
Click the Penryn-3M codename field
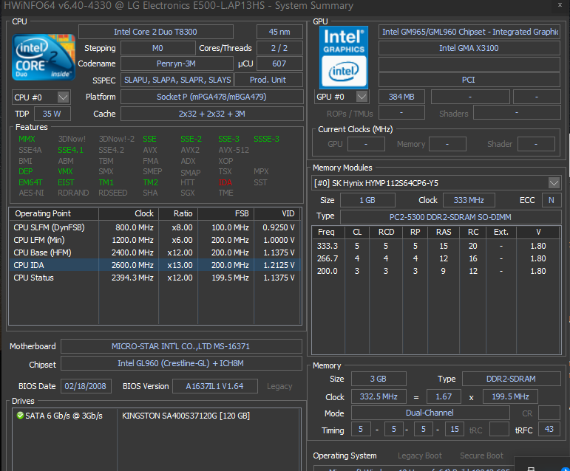pos(176,64)
